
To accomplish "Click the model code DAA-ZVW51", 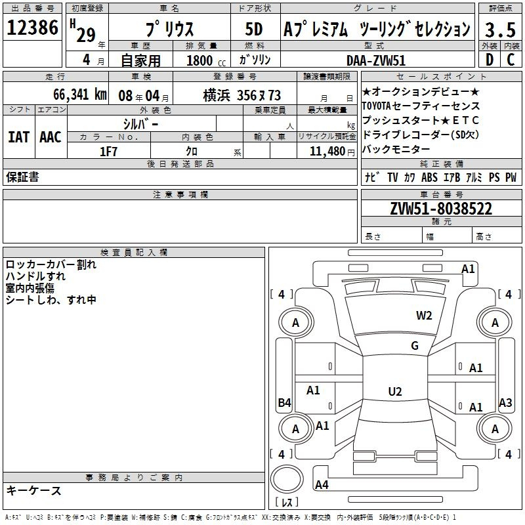I will coord(377,60).
